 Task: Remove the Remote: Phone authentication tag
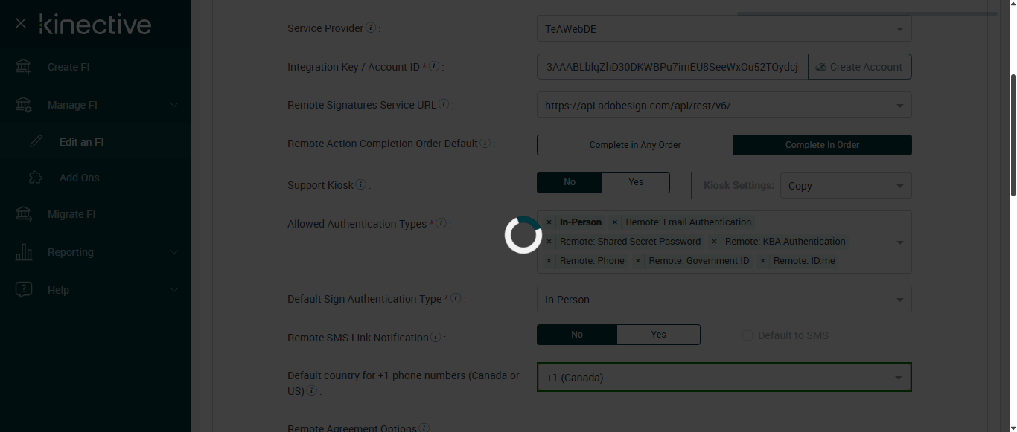coord(549,261)
